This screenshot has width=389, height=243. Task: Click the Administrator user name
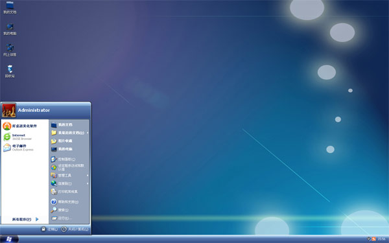click(x=34, y=110)
